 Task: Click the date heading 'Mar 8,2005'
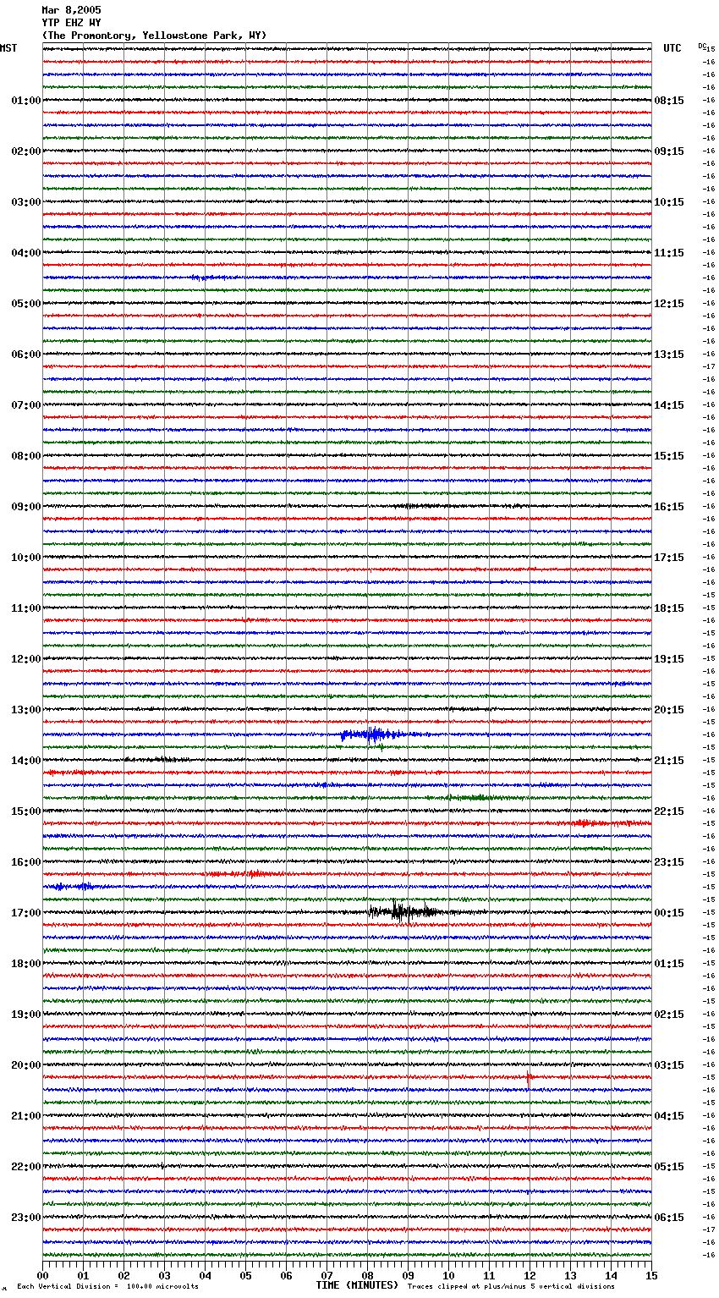[71, 10]
